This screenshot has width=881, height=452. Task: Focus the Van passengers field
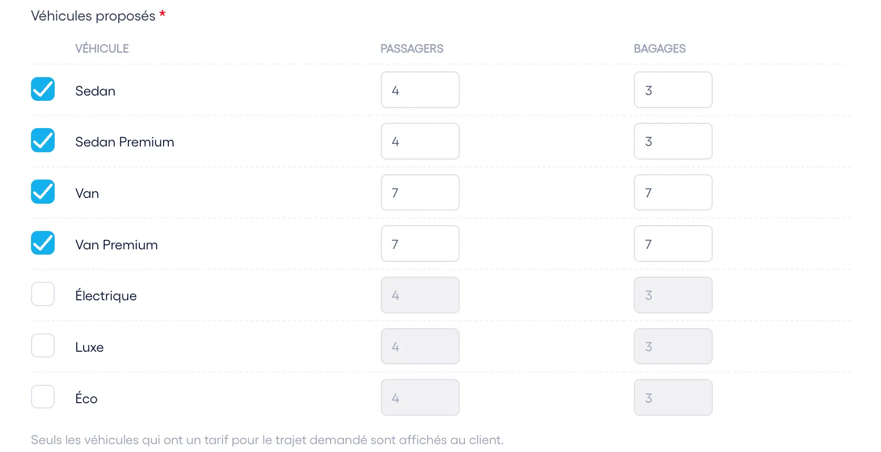[420, 193]
